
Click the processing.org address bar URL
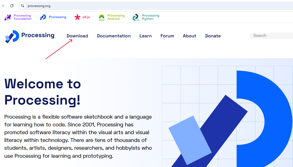[x=39, y=6]
